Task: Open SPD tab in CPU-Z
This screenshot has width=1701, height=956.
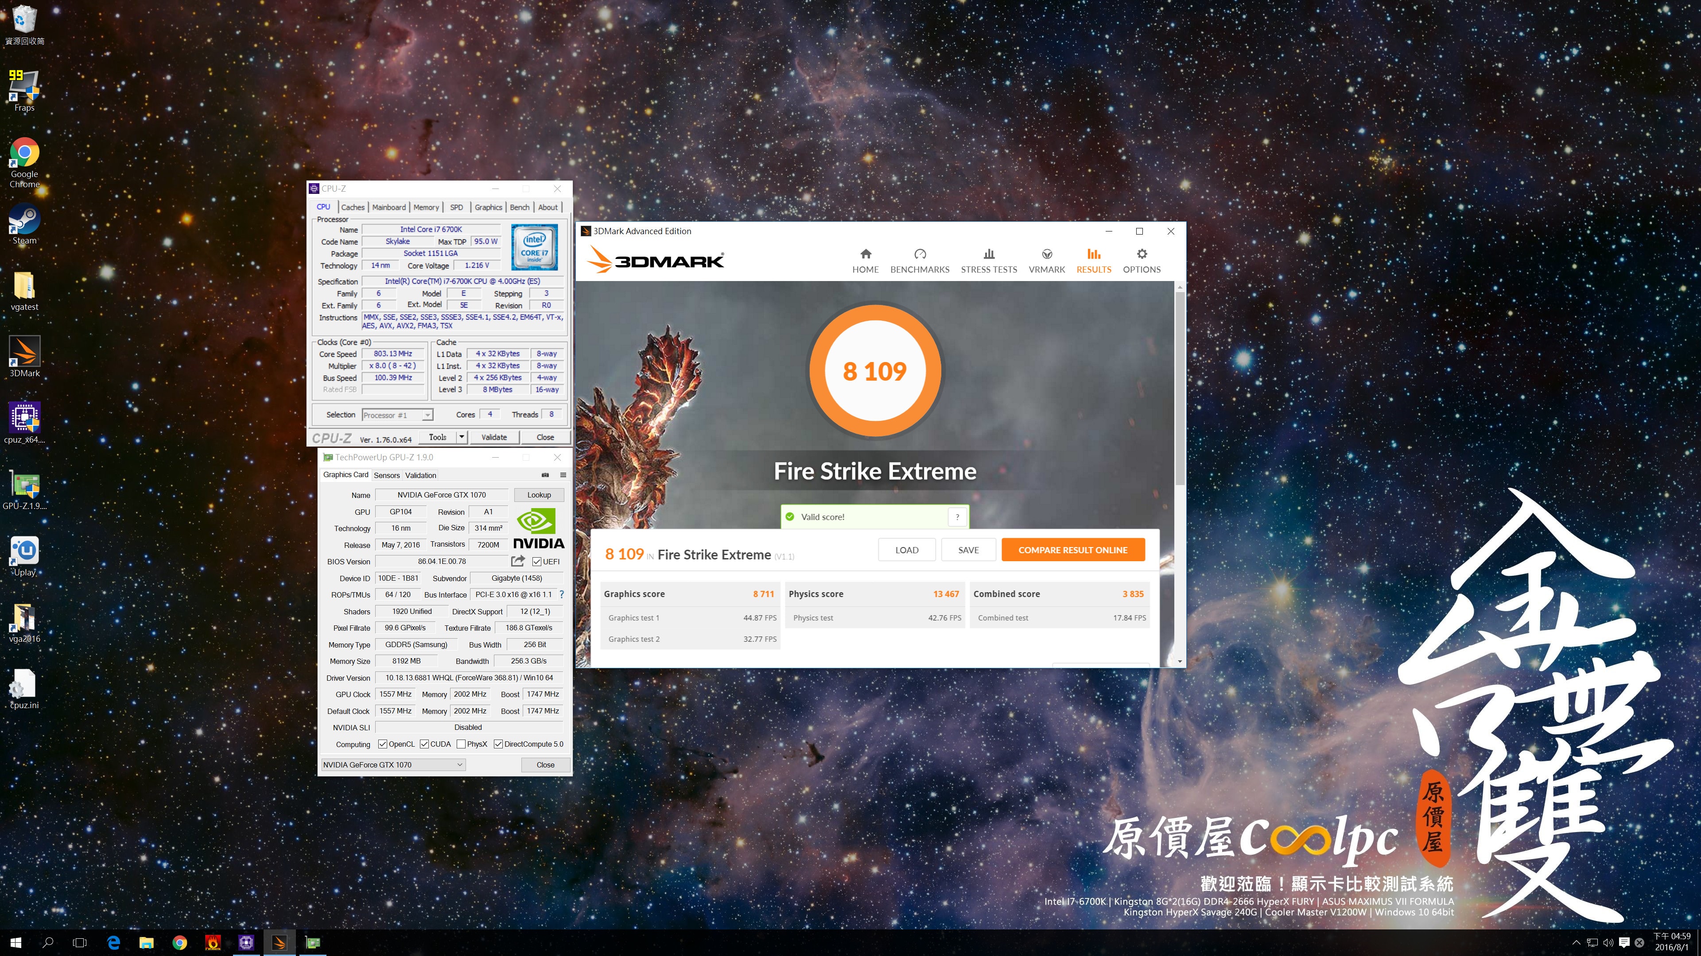Action: [x=456, y=207]
